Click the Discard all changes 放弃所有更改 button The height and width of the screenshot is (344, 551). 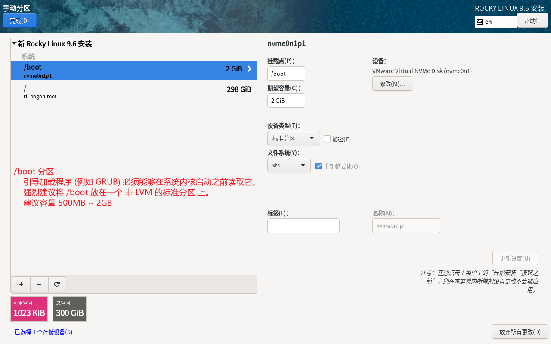tap(520, 332)
